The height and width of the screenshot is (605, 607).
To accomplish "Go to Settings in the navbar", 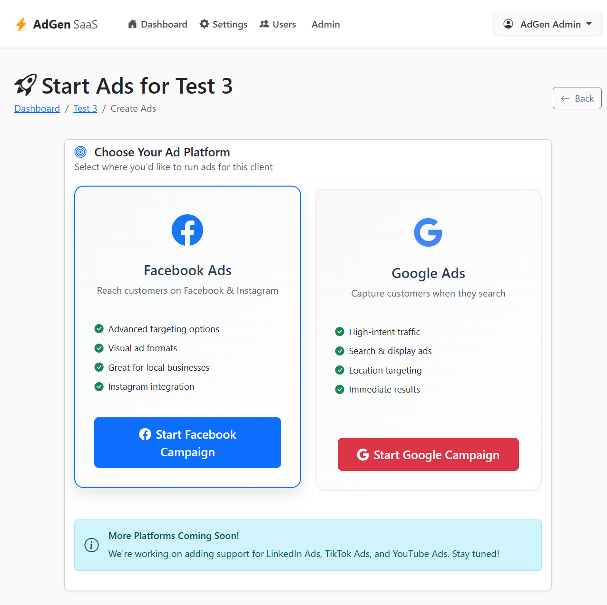I will click(224, 24).
